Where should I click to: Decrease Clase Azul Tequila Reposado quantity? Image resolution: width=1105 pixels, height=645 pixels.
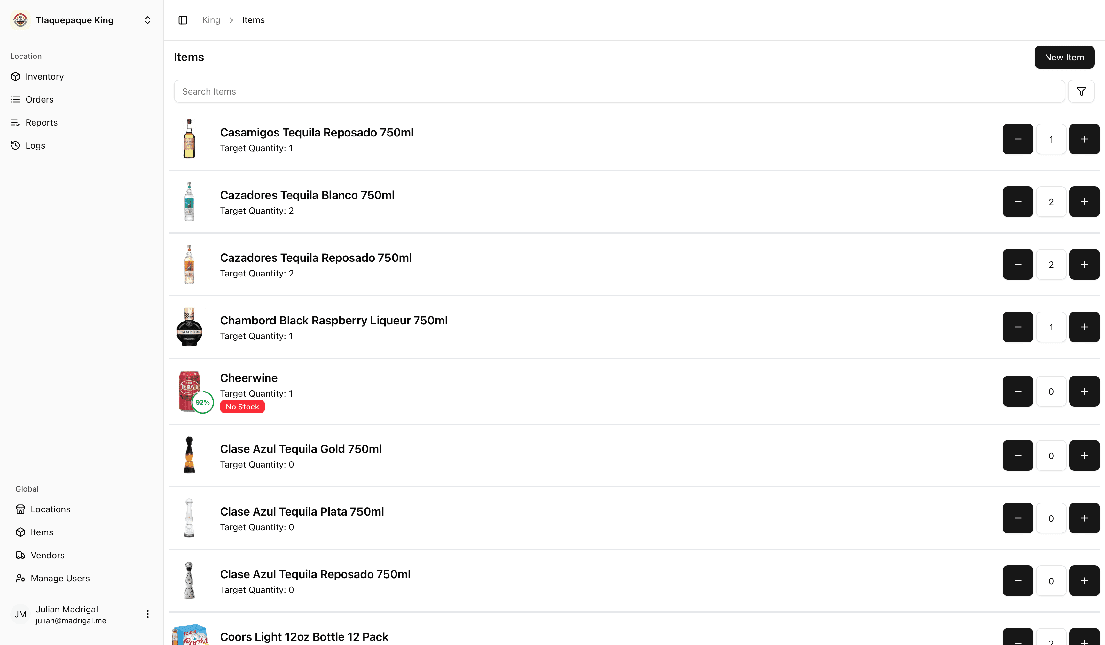[x=1018, y=581]
